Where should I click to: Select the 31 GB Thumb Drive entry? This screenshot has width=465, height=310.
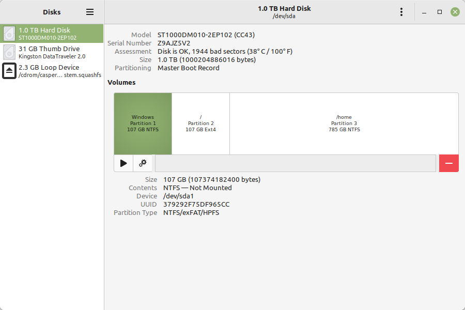click(x=52, y=52)
